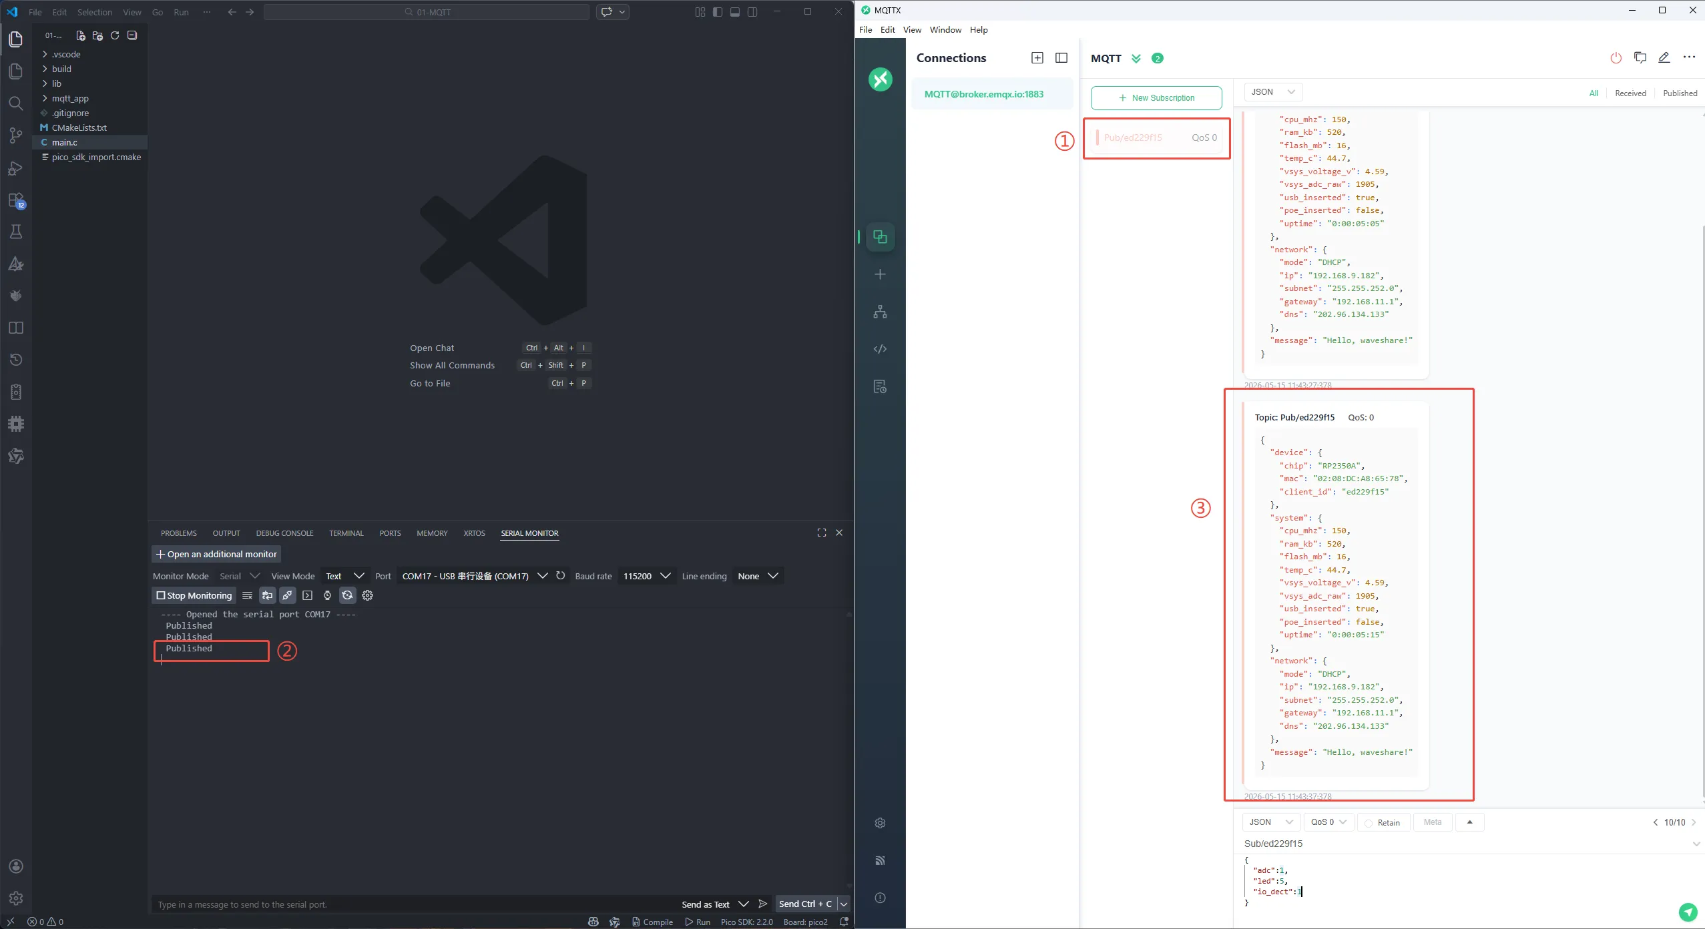Clear serial monitor output icon

[247, 595]
